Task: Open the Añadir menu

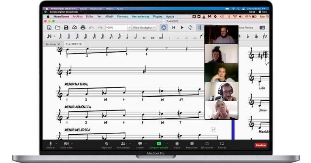Action: (109, 17)
